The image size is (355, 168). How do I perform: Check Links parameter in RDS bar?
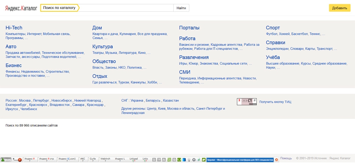click(x=145, y=159)
